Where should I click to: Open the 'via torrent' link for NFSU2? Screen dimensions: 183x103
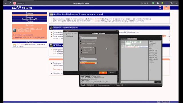pyautogui.click(x=96, y=19)
